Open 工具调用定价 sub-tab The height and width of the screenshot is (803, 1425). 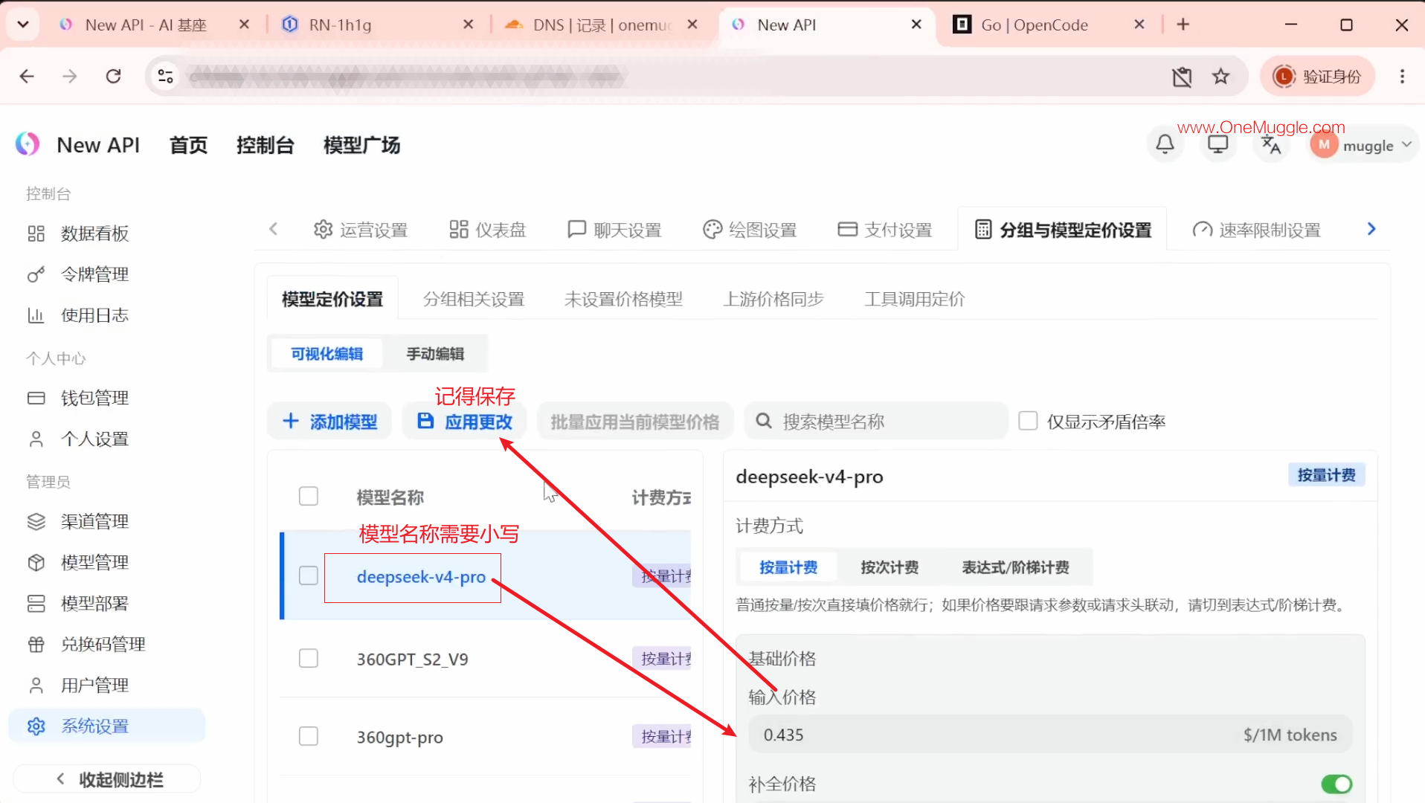coord(914,299)
